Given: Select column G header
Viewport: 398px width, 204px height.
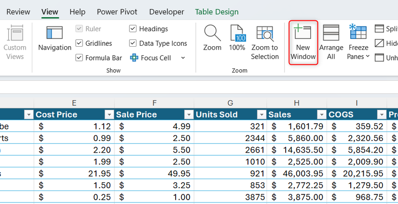Looking at the screenshot, I should (x=231, y=103).
